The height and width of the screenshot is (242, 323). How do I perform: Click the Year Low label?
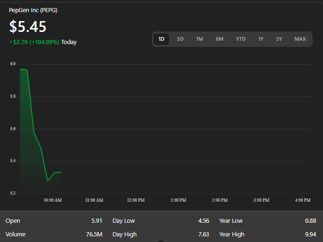pyautogui.click(x=231, y=221)
